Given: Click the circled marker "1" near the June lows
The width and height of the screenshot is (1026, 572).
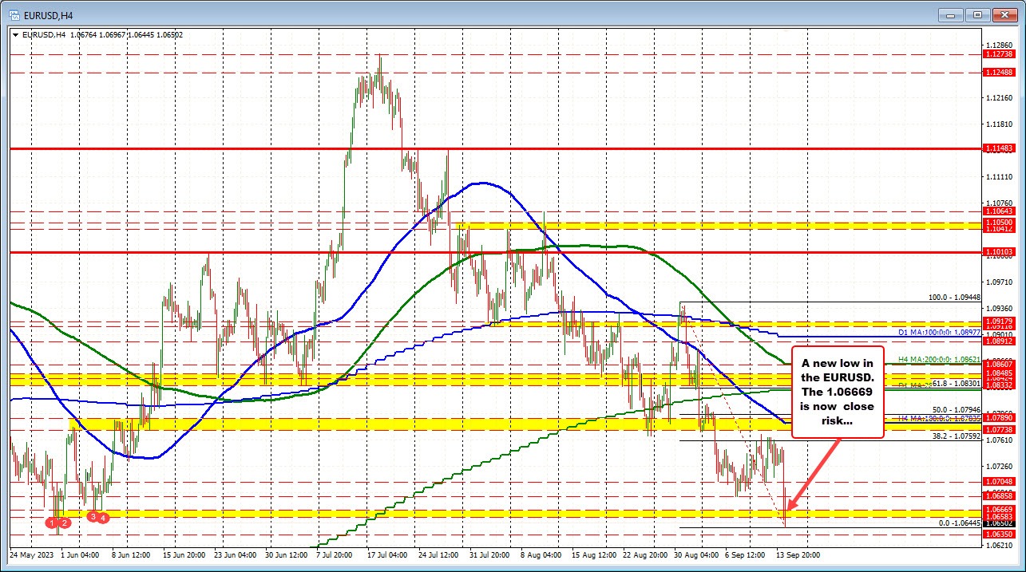Looking at the screenshot, I should (52, 523).
